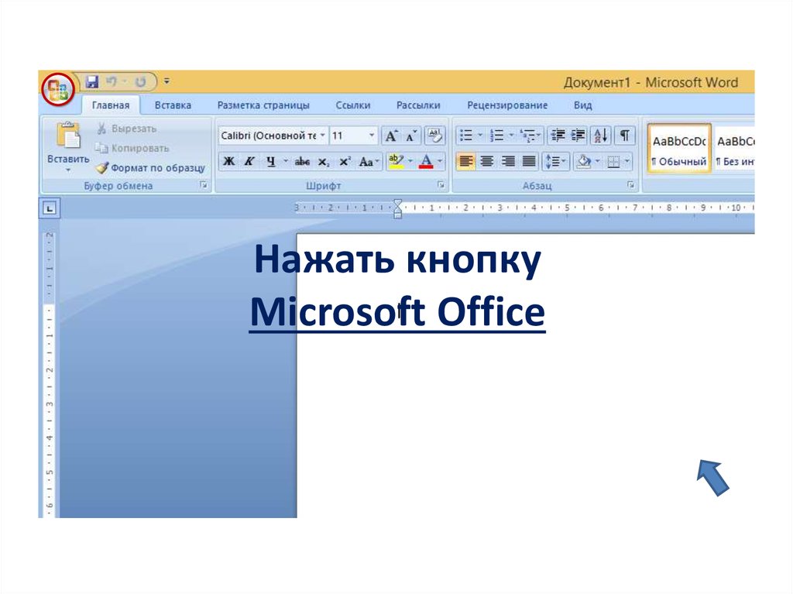Click the Calibri font name field

(268, 136)
